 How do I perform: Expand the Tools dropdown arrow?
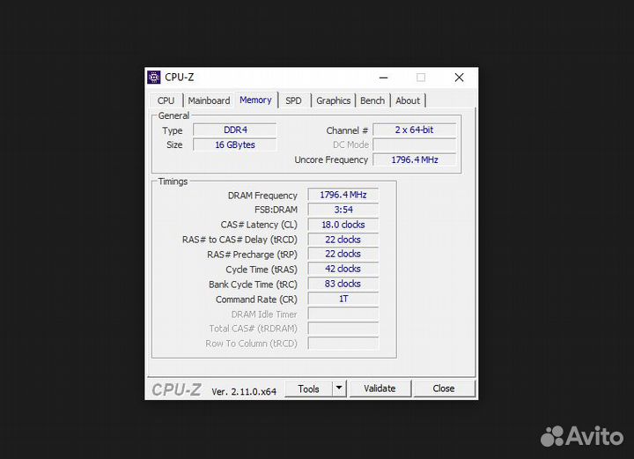(339, 389)
